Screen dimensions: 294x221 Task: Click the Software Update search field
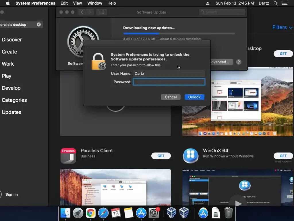point(223,12)
